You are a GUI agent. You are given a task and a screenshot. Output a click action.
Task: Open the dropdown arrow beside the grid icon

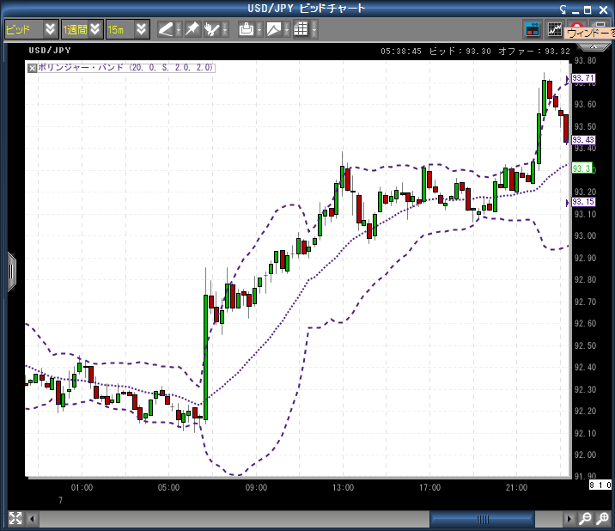pos(314,29)
